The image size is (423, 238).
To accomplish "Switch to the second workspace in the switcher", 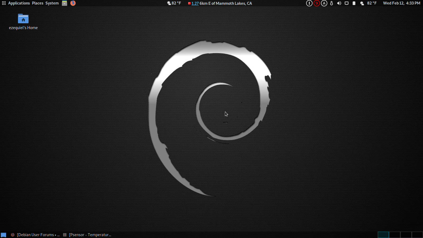I will pyautogui.click(x=395, y=235).
